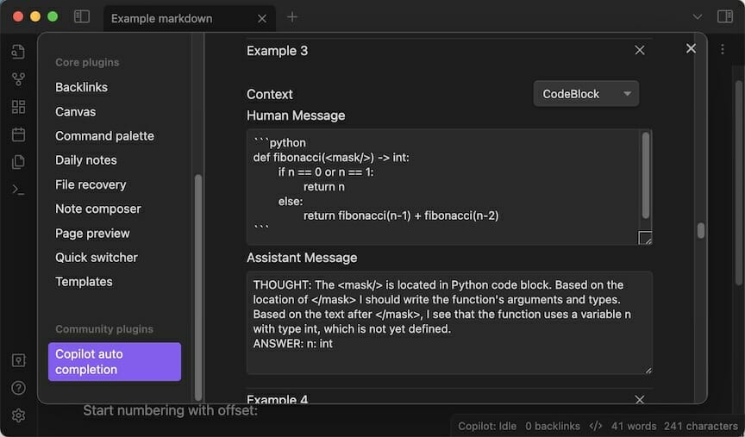
Task: Open canvas icon in ribbon
Action: pos(18,106)
